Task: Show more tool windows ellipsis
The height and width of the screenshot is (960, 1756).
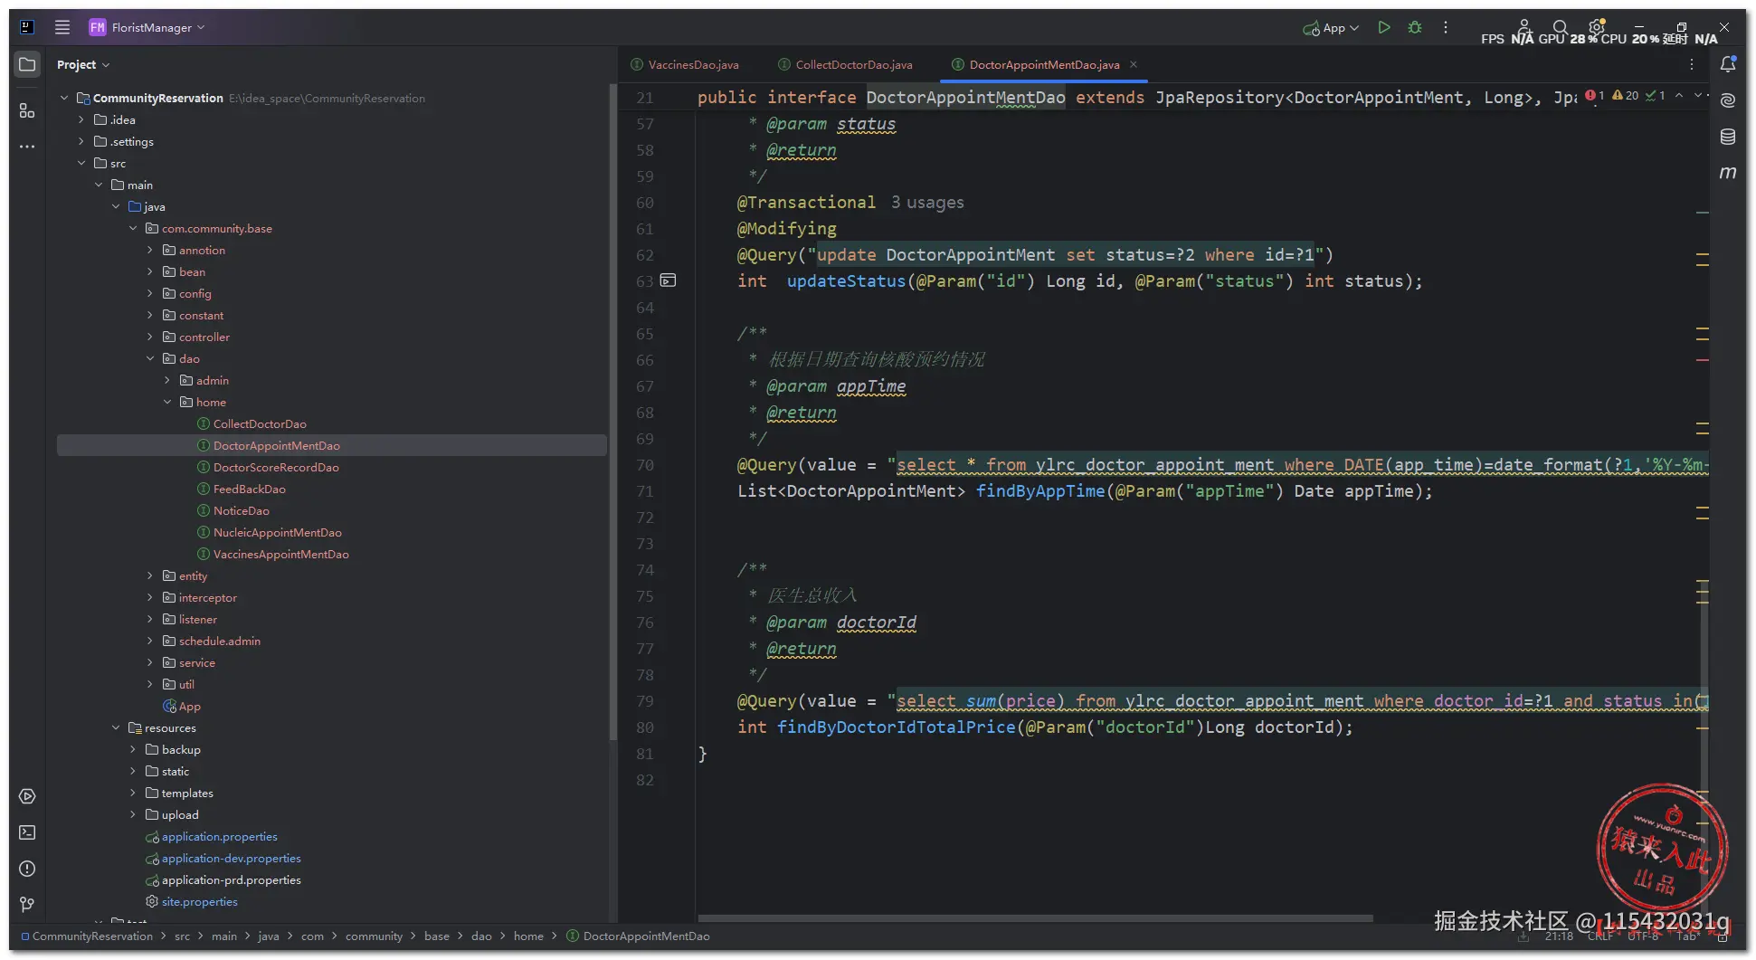Action: (x=27, y=146)
